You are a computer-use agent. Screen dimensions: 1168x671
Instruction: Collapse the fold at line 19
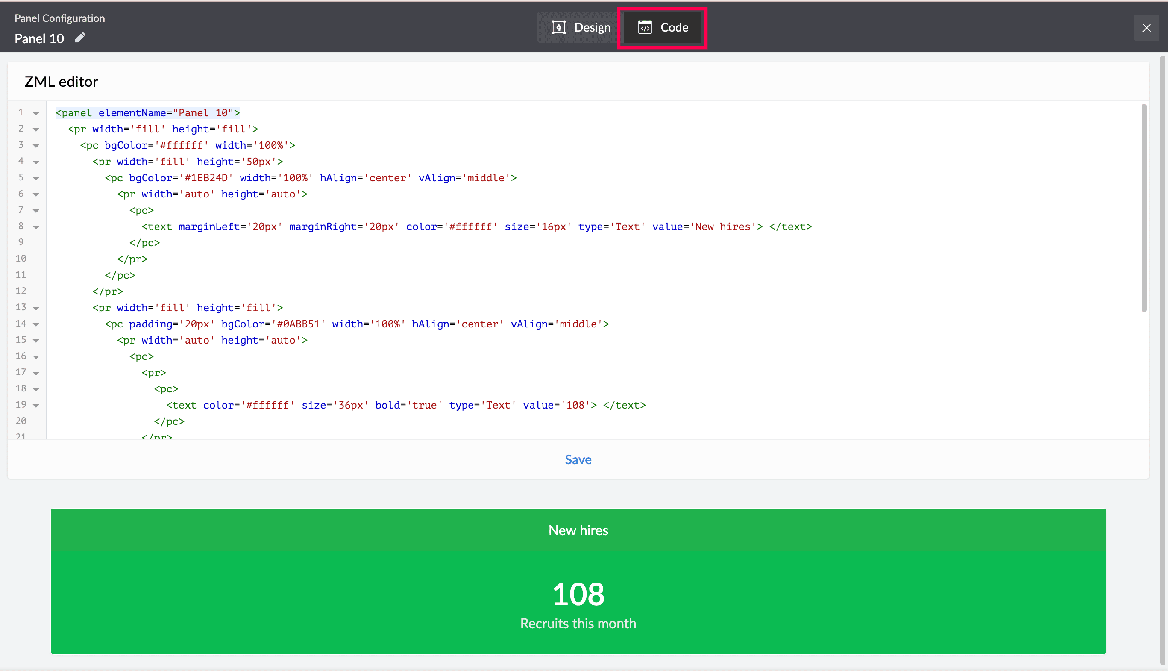click(x=36, y=406)
